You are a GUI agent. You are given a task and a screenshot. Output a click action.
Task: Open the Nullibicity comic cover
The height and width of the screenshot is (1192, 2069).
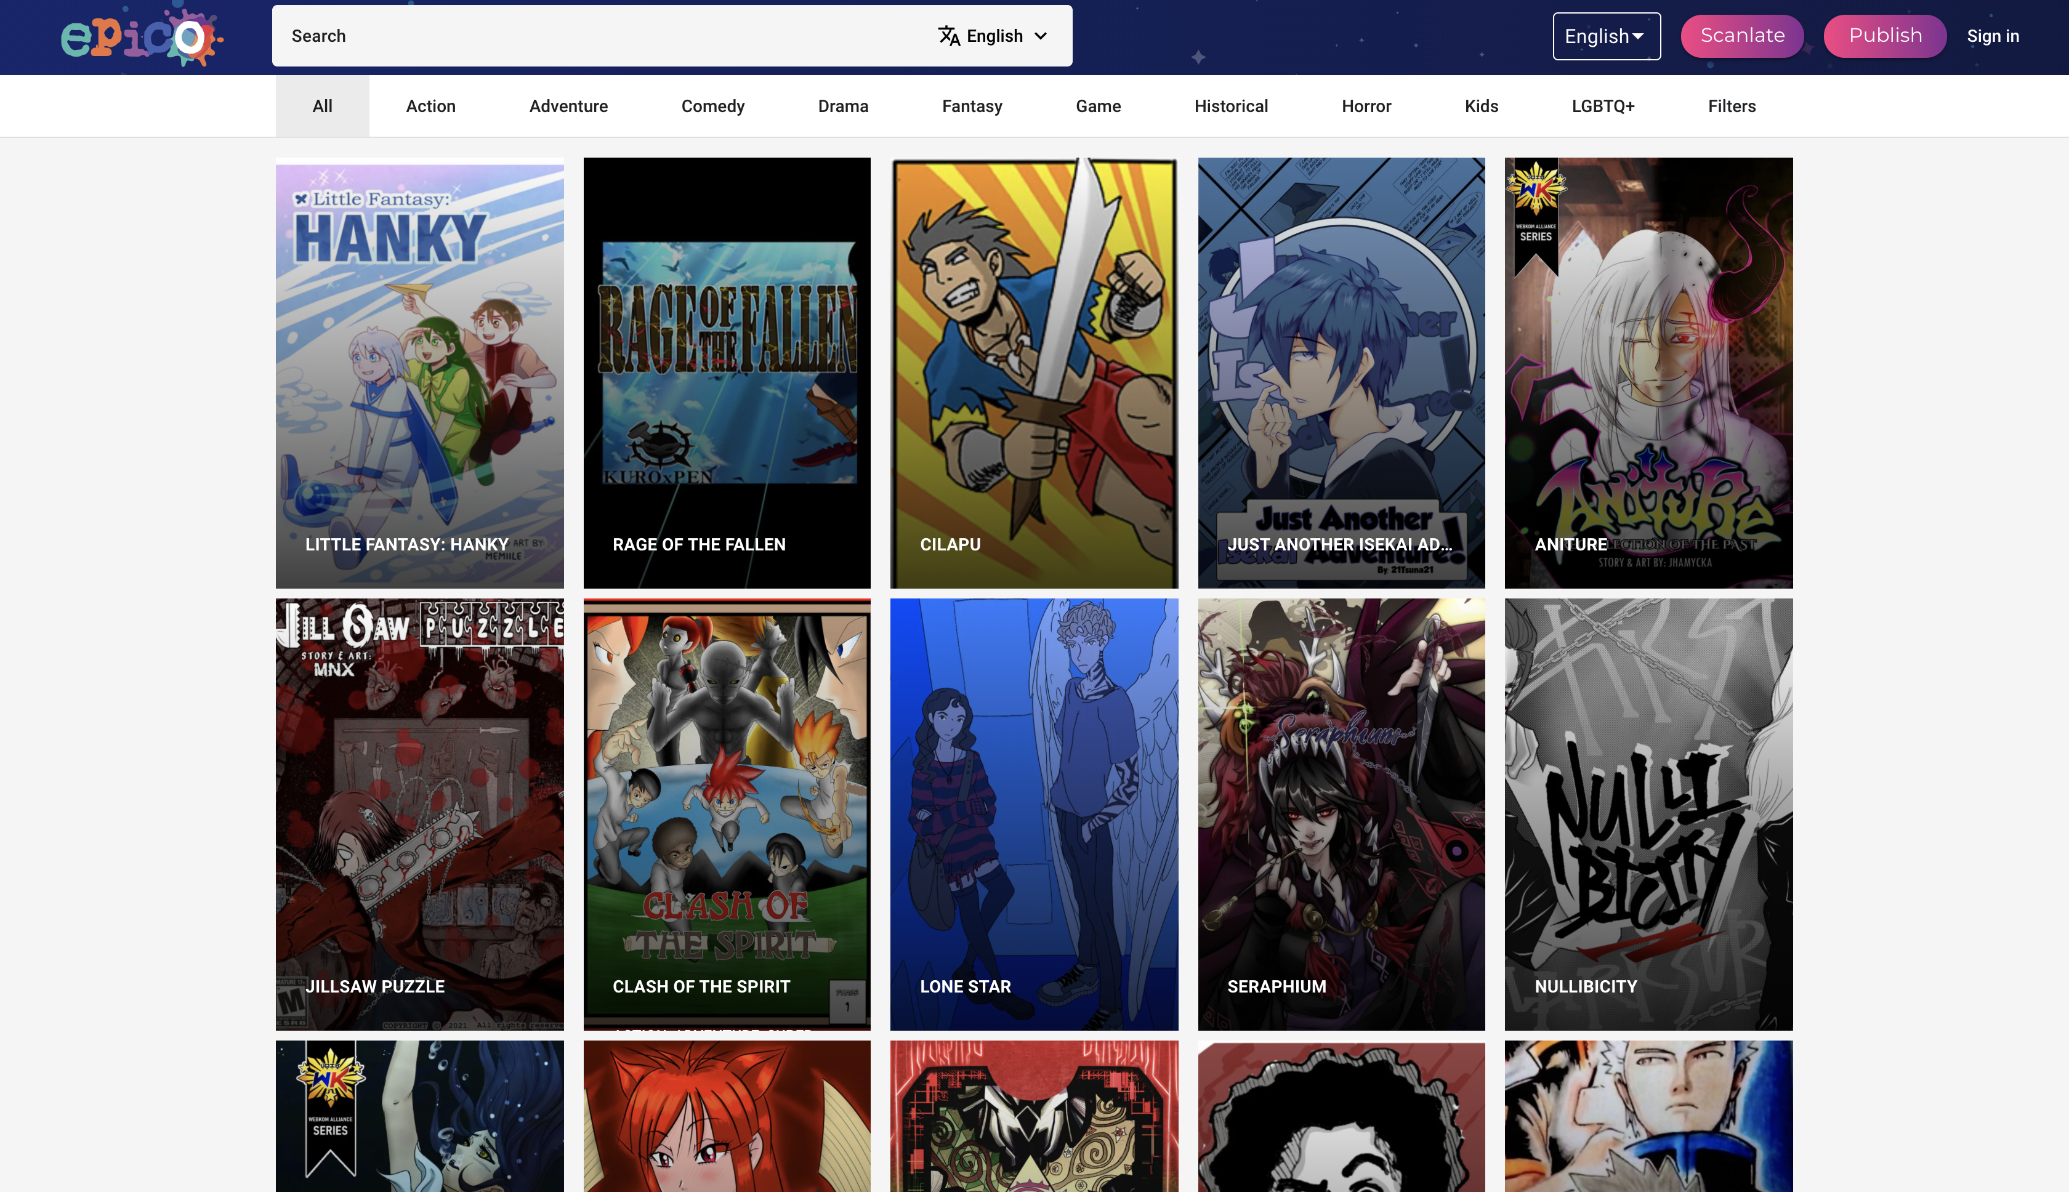click(x=1648, y=815)
